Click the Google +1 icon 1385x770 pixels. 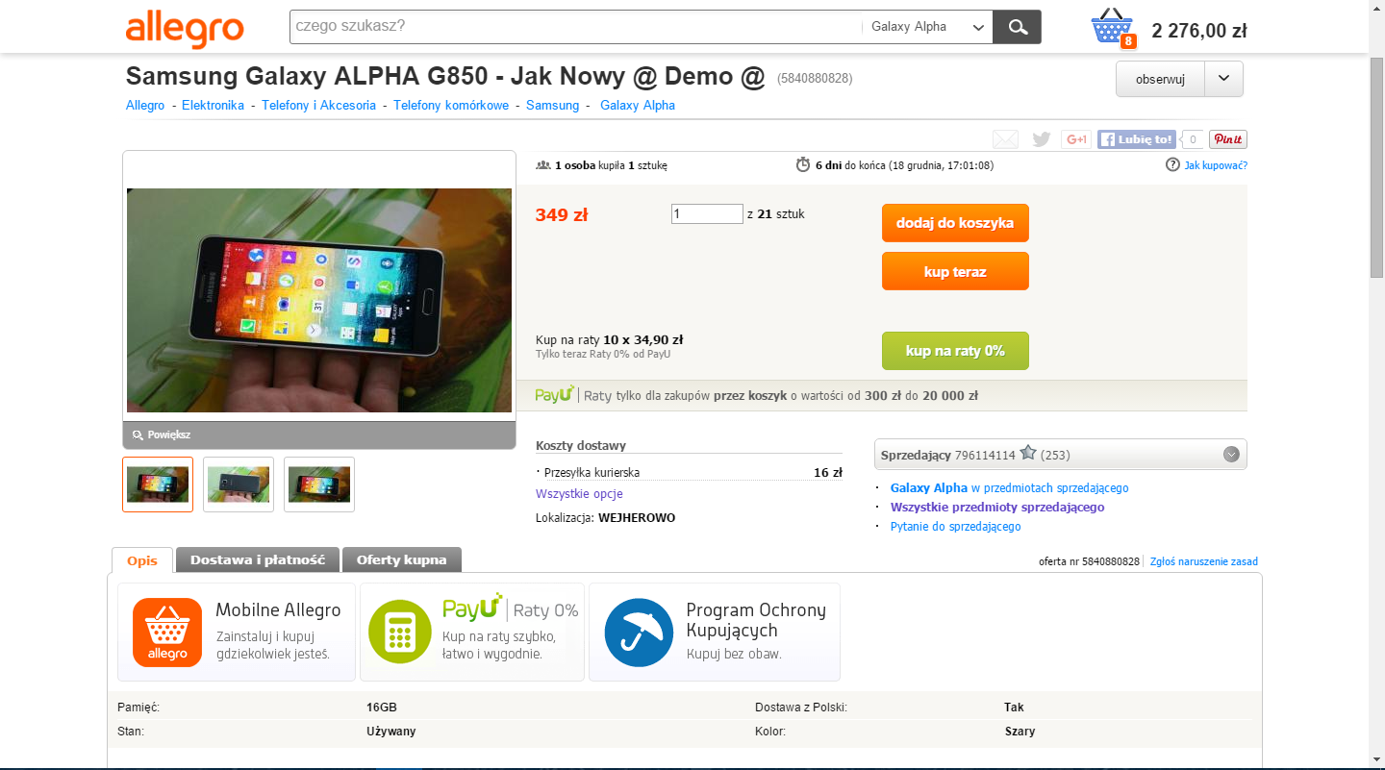tap(1076, 139)
